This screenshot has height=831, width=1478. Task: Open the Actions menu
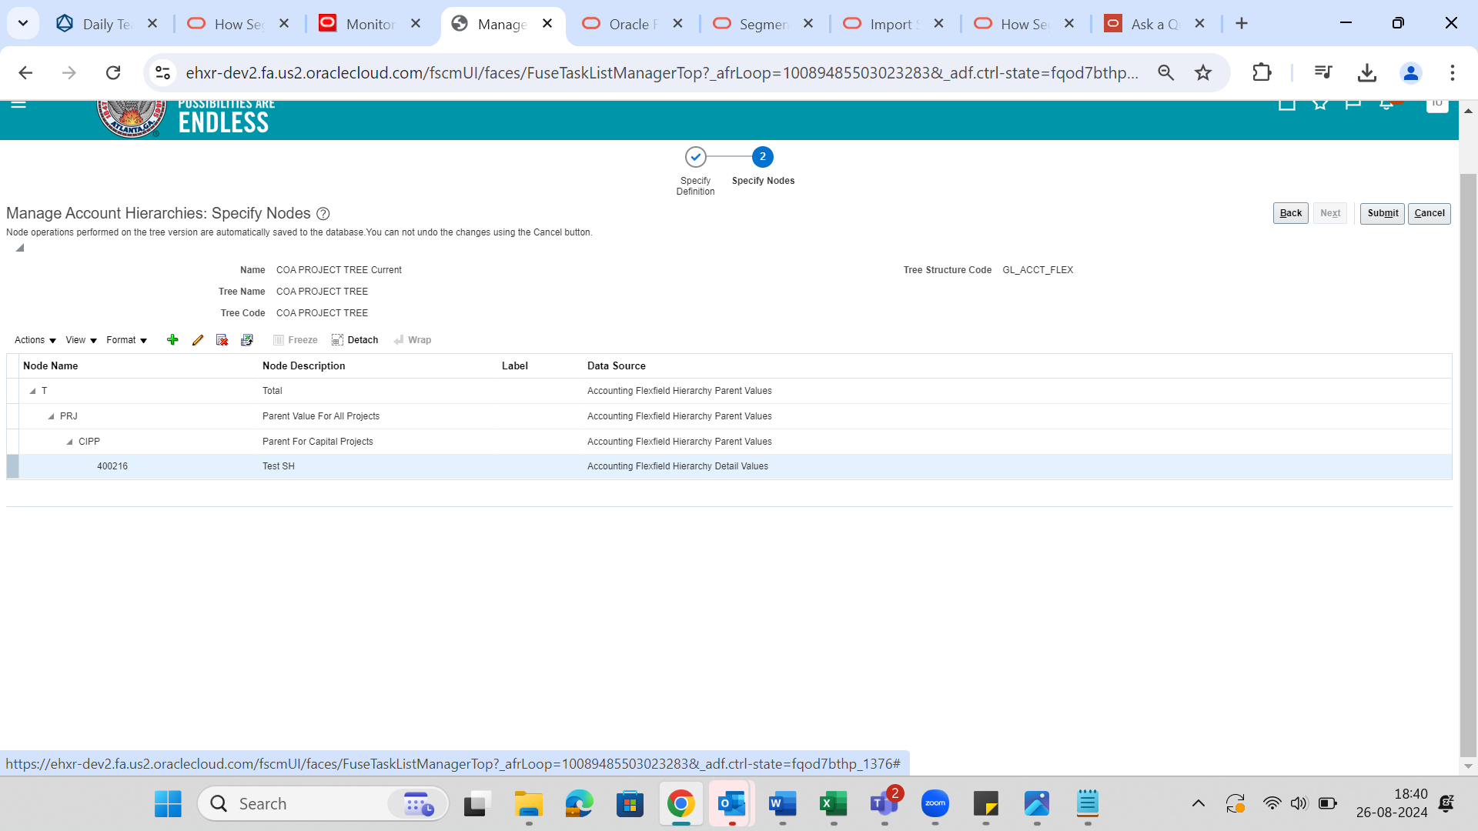[35, 340]
